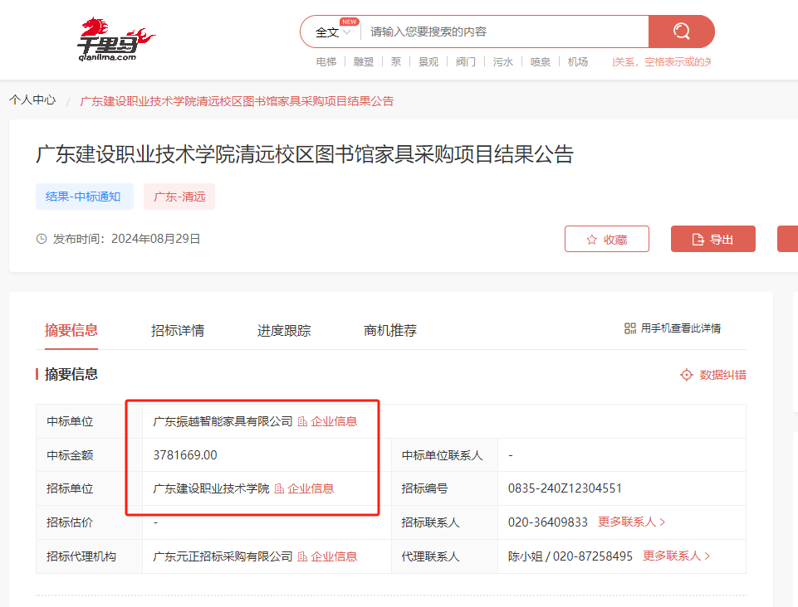
Task: Select the 电梯 hot keyword
Action: pyautogui.click(x=326, y=62)
